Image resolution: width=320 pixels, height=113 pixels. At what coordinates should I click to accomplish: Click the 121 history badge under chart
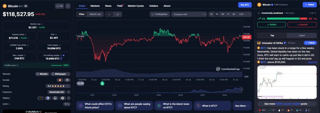(x=80, y=83)
